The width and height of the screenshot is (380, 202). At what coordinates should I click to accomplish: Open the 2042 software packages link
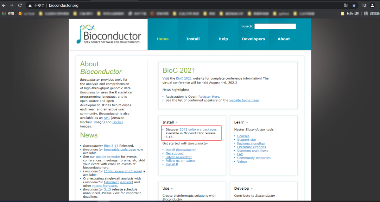[x=198, y=130]
